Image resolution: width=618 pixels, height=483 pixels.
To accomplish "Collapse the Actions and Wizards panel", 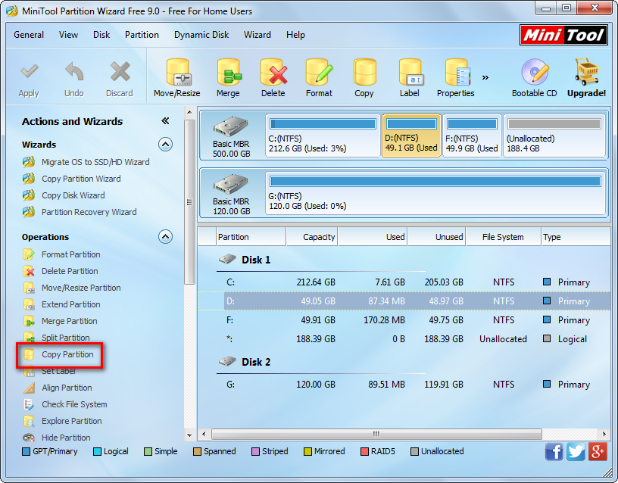I will click(165, 121).
